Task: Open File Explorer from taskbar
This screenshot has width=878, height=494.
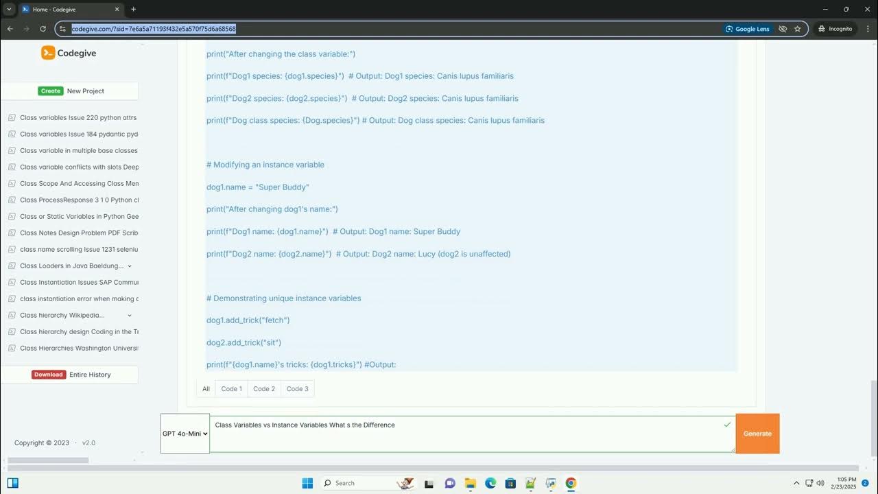Action: click(471, 483)
